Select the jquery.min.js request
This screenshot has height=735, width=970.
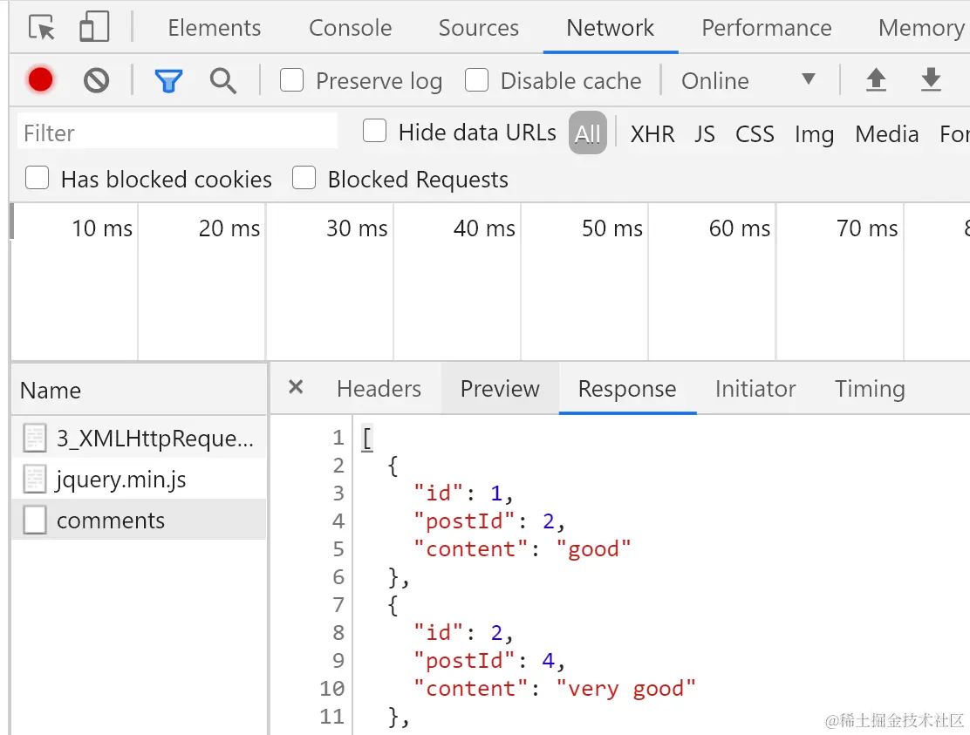(120, 480)
